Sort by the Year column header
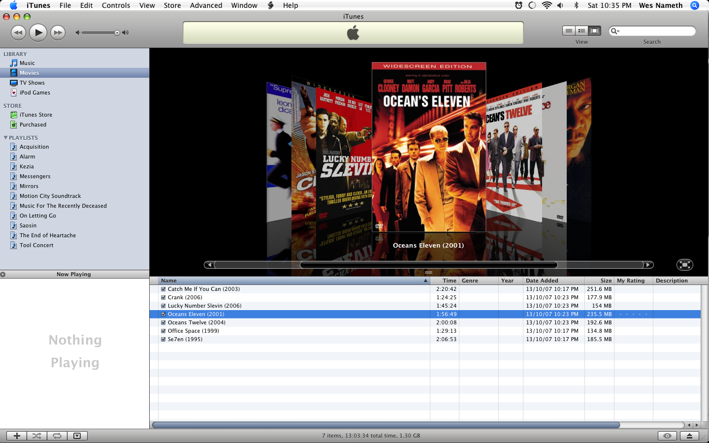709x443 pixels. click(x=511, y=281)
